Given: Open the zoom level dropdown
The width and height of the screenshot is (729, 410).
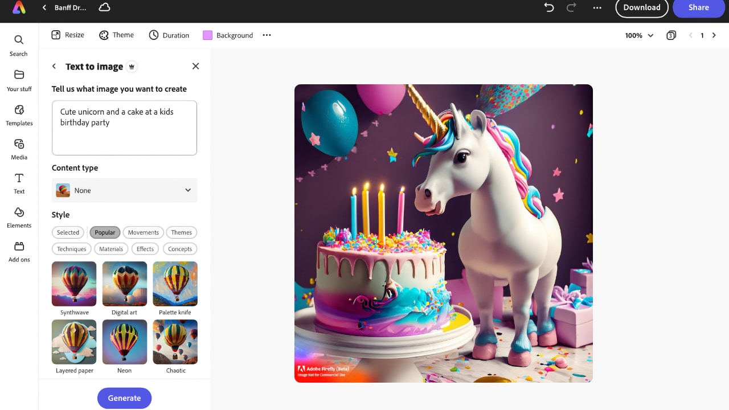Looking at the screenshot, I should 637,35.
